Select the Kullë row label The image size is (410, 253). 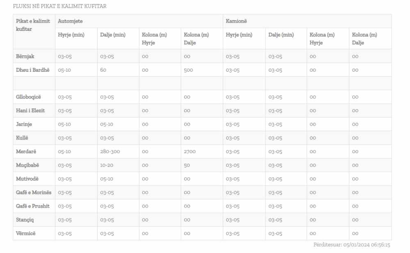click(x=23, y=138)
